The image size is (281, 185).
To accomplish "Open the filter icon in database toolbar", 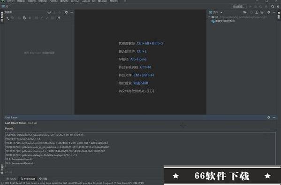I will point(59,18).
